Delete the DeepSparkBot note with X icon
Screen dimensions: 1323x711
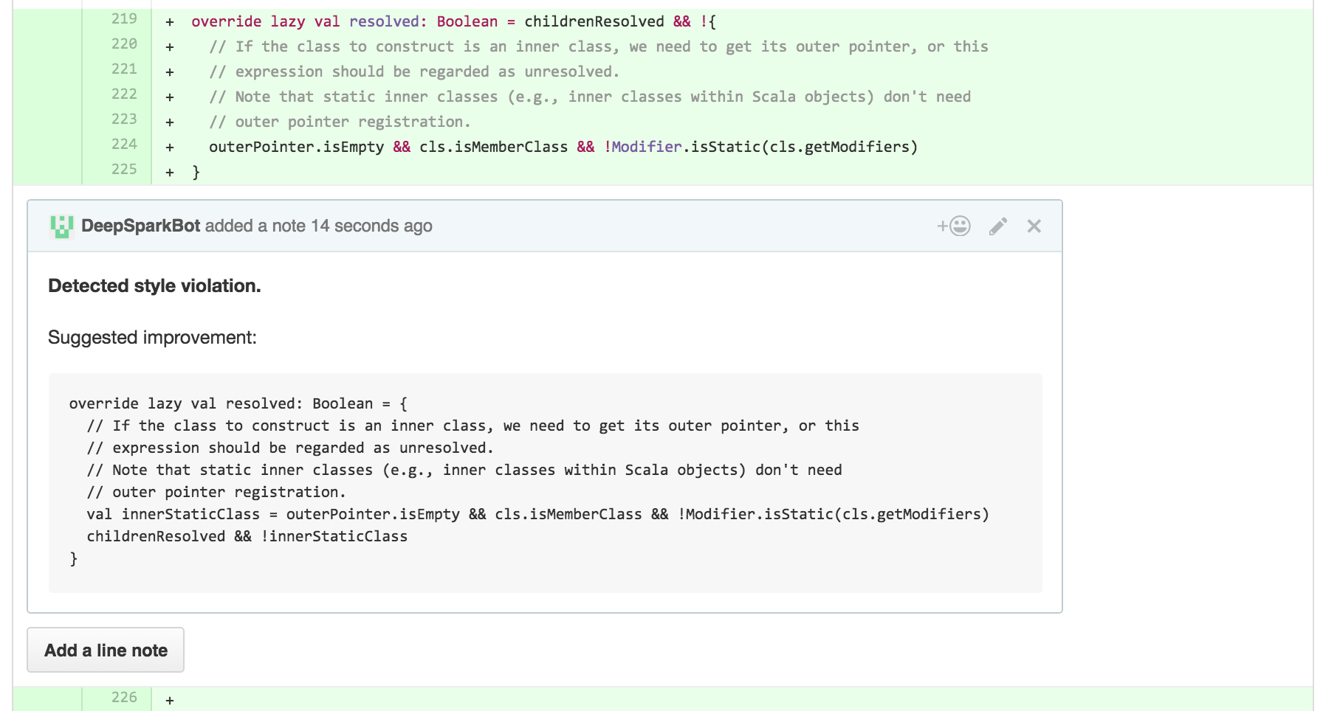pos(1034,226)
